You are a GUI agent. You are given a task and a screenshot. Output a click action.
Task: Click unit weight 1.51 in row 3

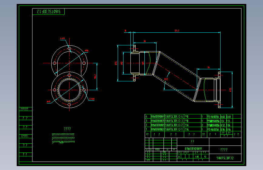pyautogui.click(x=223, y=121)
